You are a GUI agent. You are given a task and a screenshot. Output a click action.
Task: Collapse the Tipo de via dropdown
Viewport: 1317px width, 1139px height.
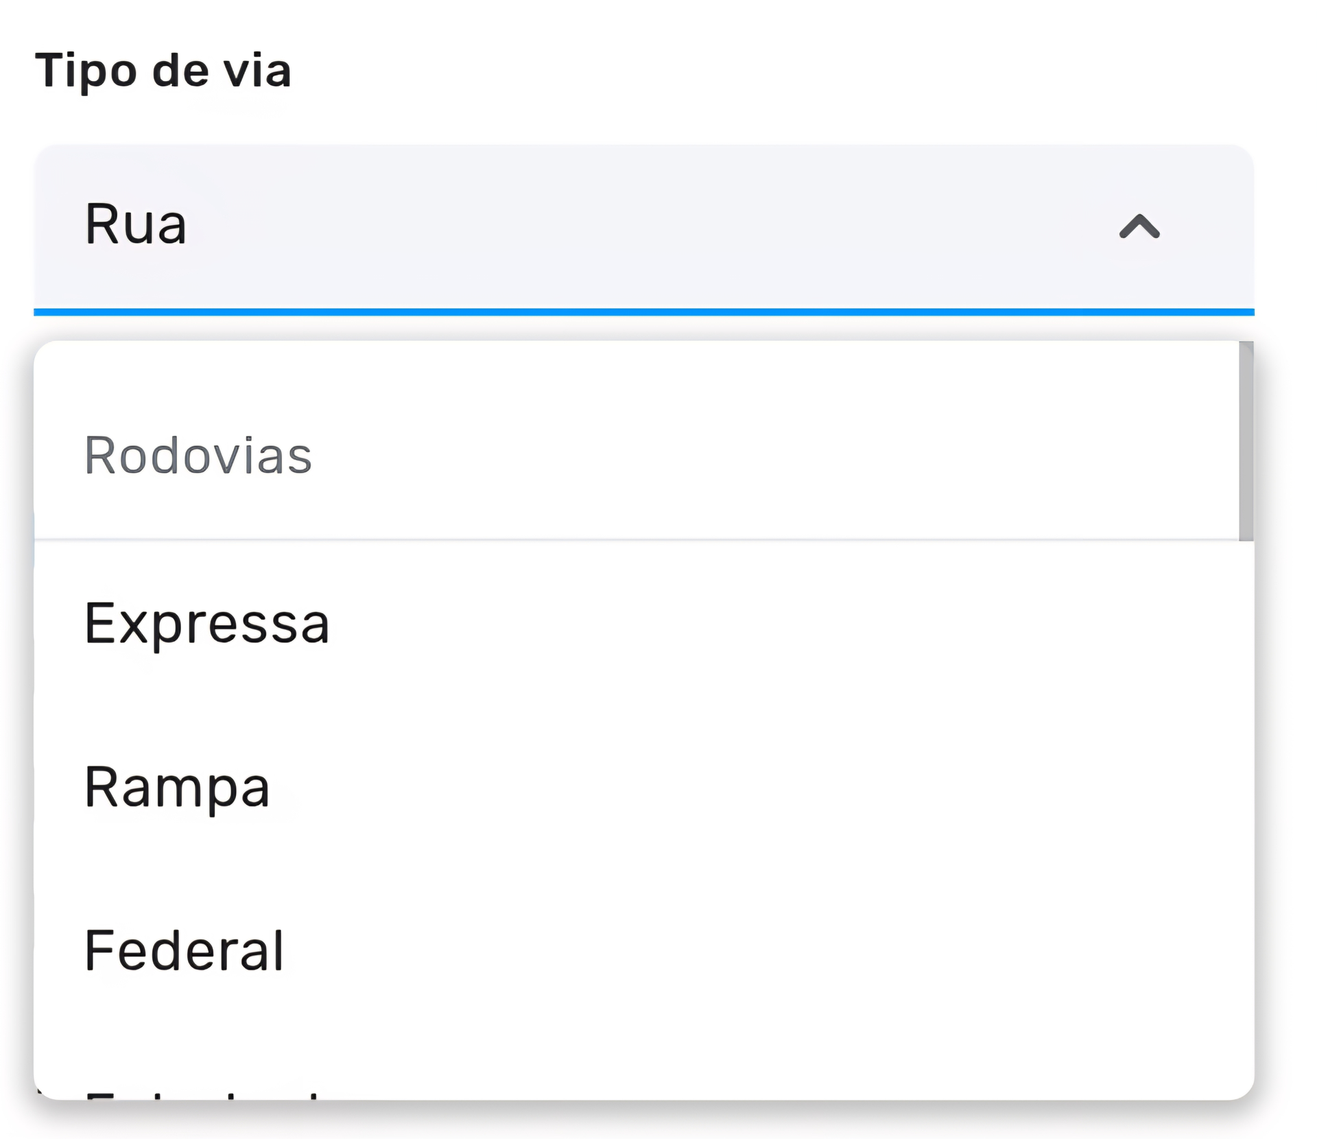pos(1139,226)
